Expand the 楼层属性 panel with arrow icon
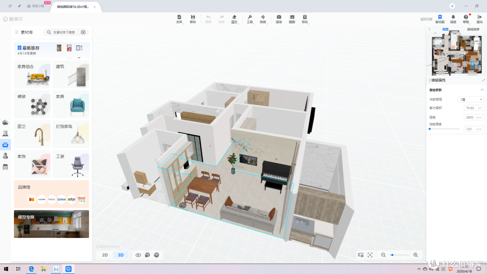This screenshot has width=487, height=274. click(483, 80)
